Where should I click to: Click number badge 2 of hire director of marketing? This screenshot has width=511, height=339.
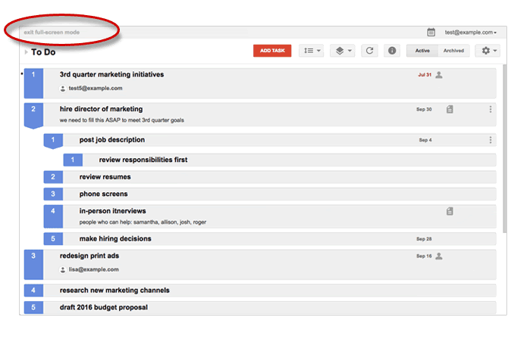(33, 114)
